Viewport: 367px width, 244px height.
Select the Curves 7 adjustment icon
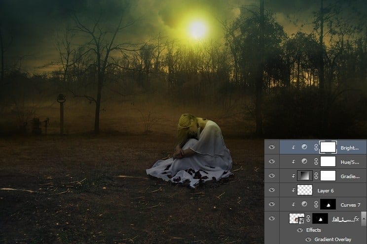[304, 204]
